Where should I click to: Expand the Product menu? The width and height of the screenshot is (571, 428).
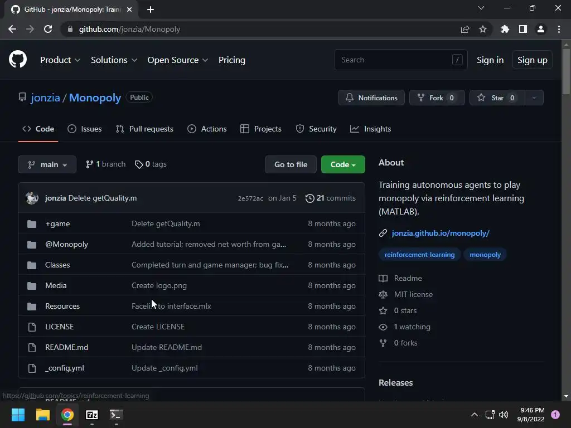click(60, 60)
